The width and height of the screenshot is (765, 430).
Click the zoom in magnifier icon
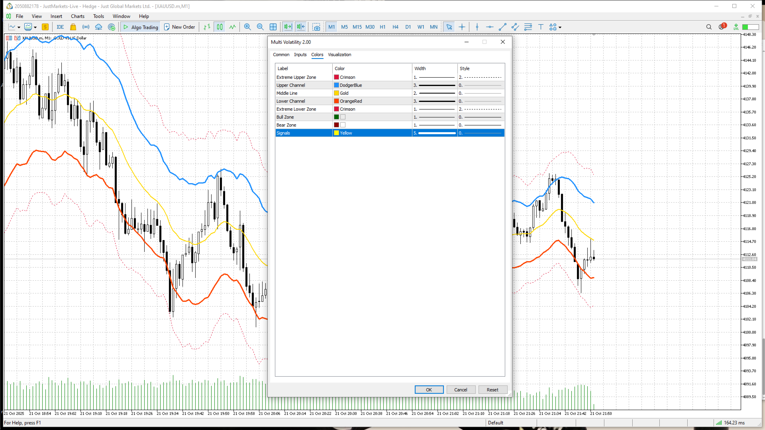[247, 27]
